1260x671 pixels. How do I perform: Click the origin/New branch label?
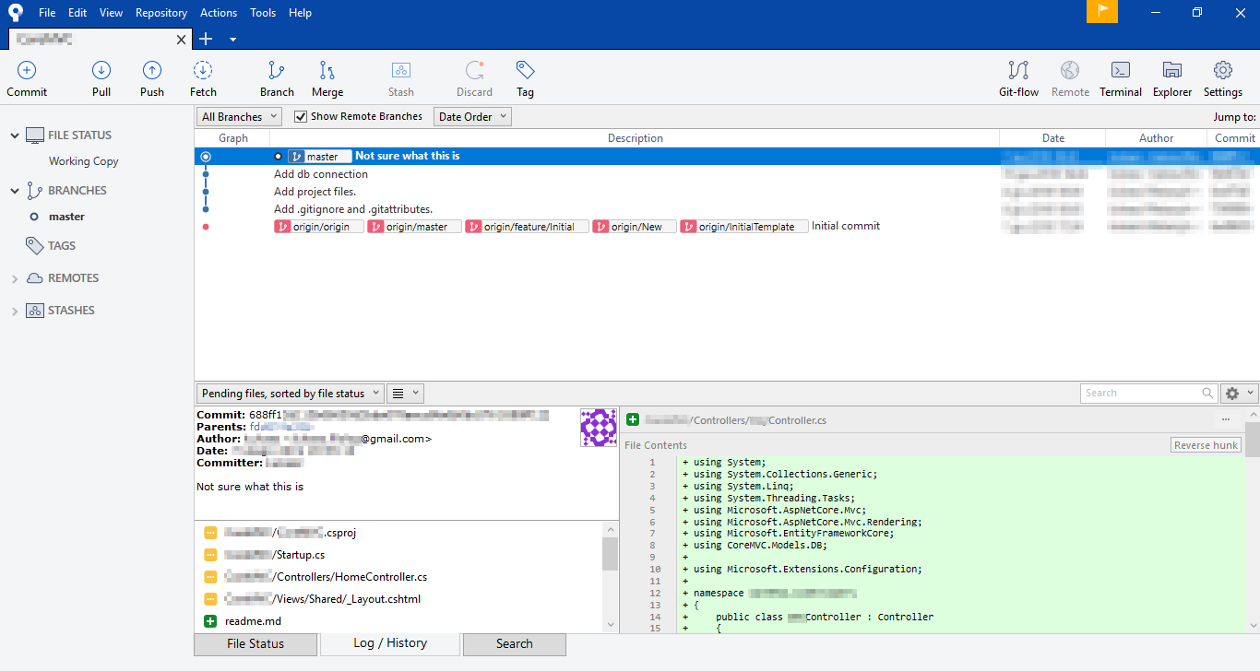[635, 227]
